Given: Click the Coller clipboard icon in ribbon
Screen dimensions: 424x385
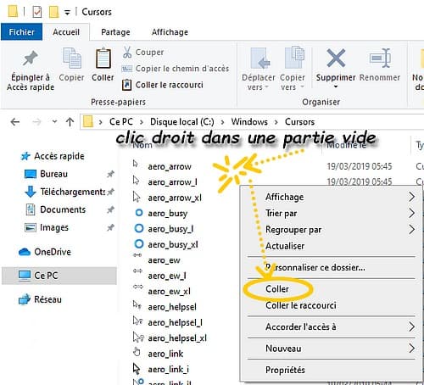Looking at the screenshot, I should 103,59.
